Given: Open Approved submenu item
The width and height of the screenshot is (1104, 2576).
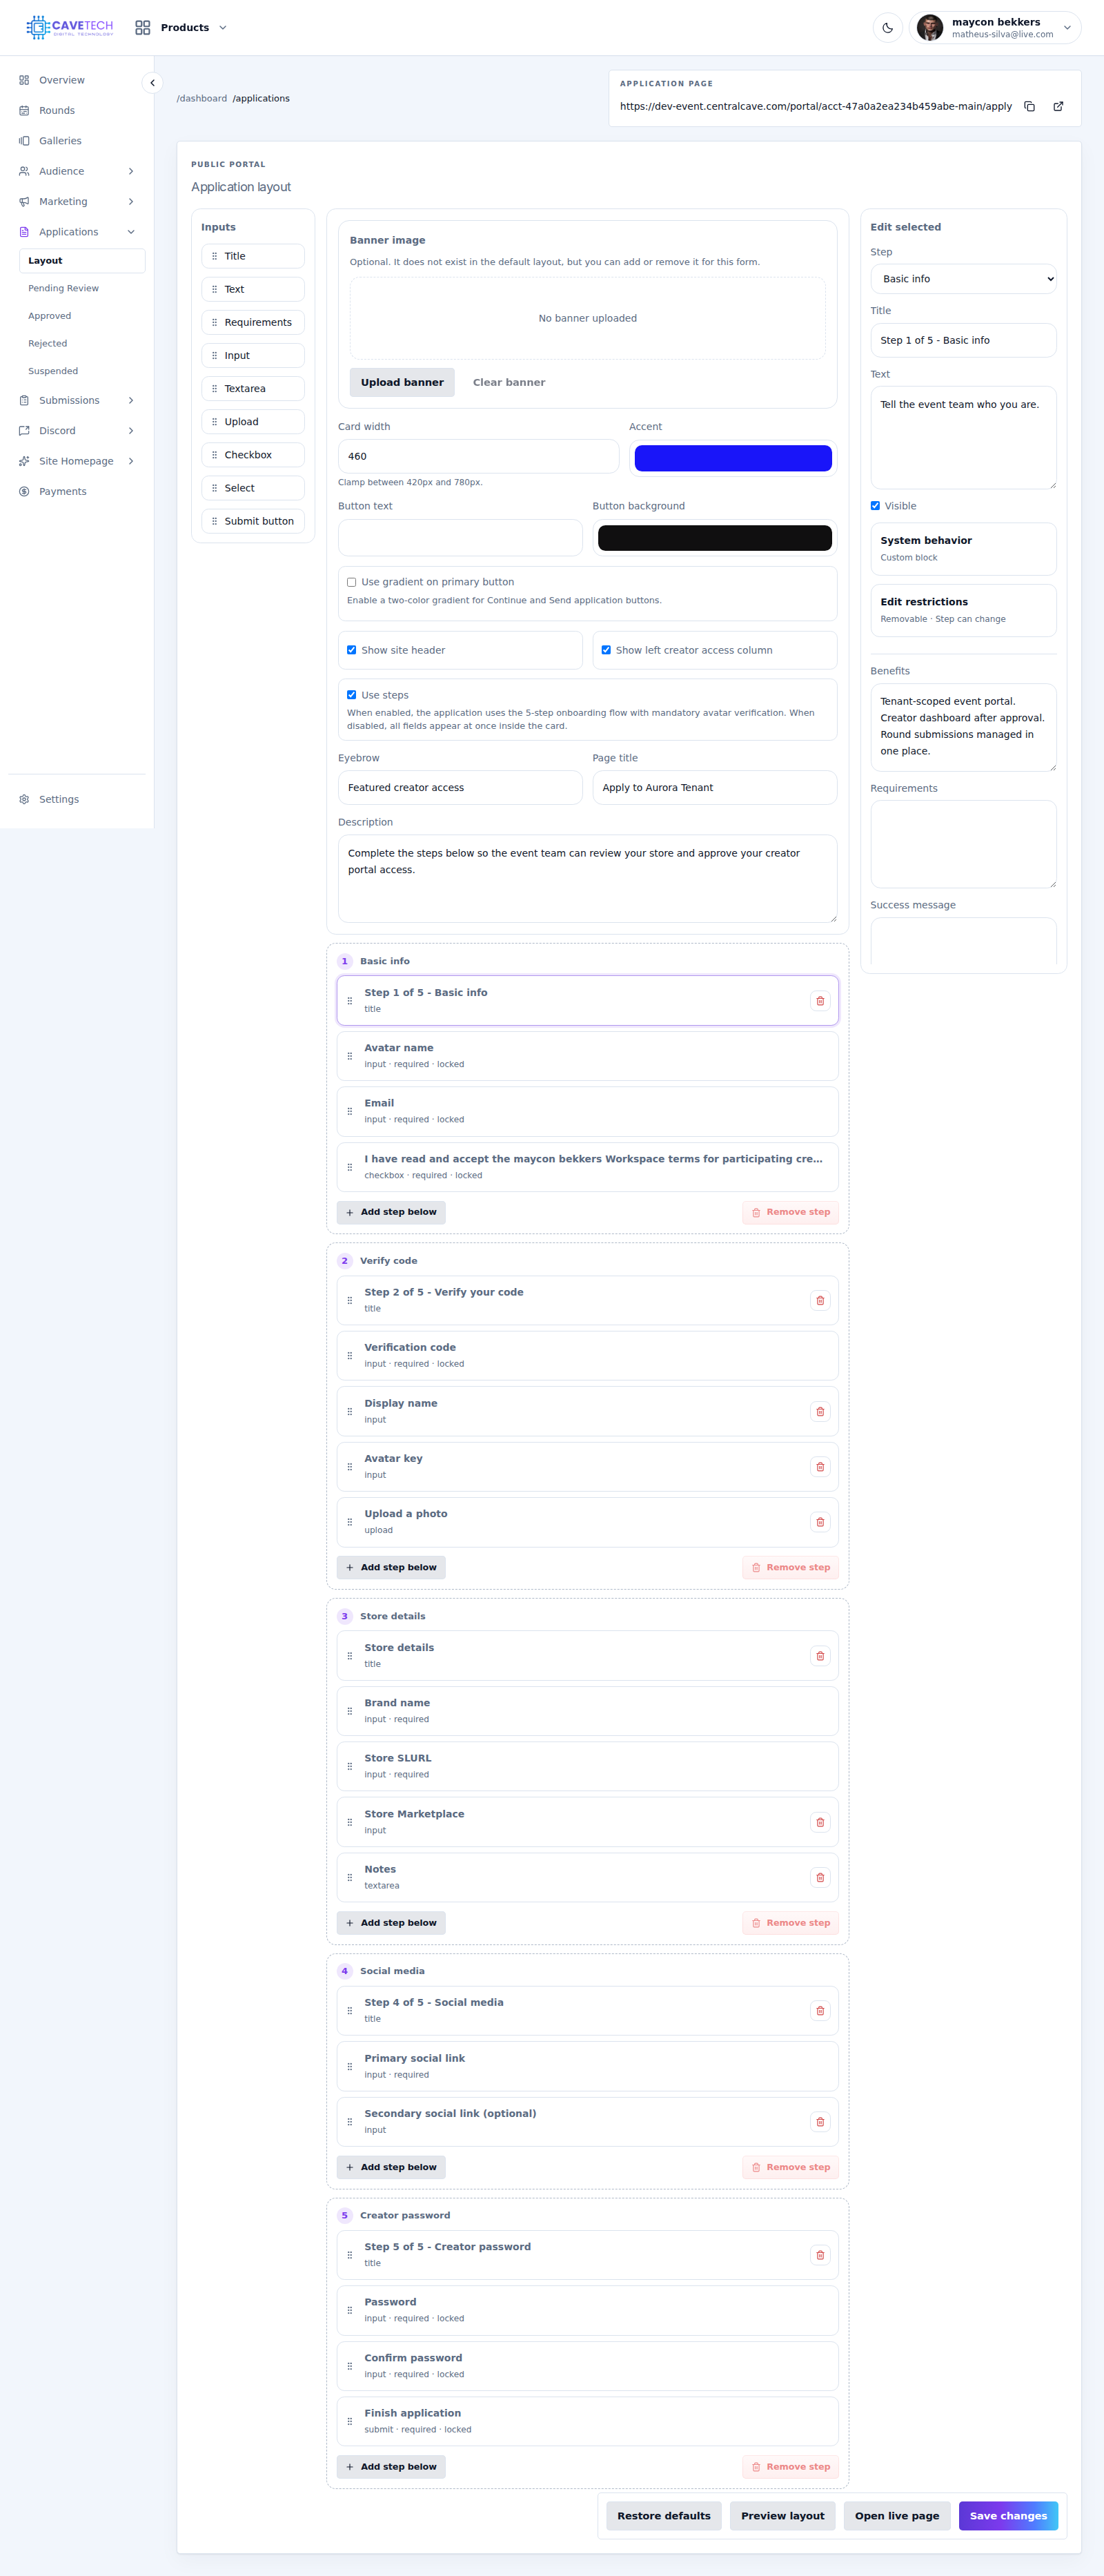Looking at the screenshot, I should (x=82, y=316).
